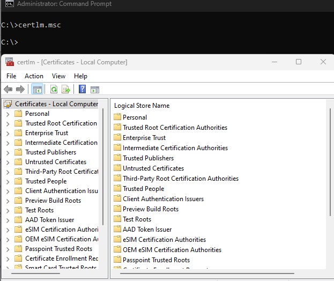Click eSIM Certification Authorities folder icon, right pane

click(117, 240)
